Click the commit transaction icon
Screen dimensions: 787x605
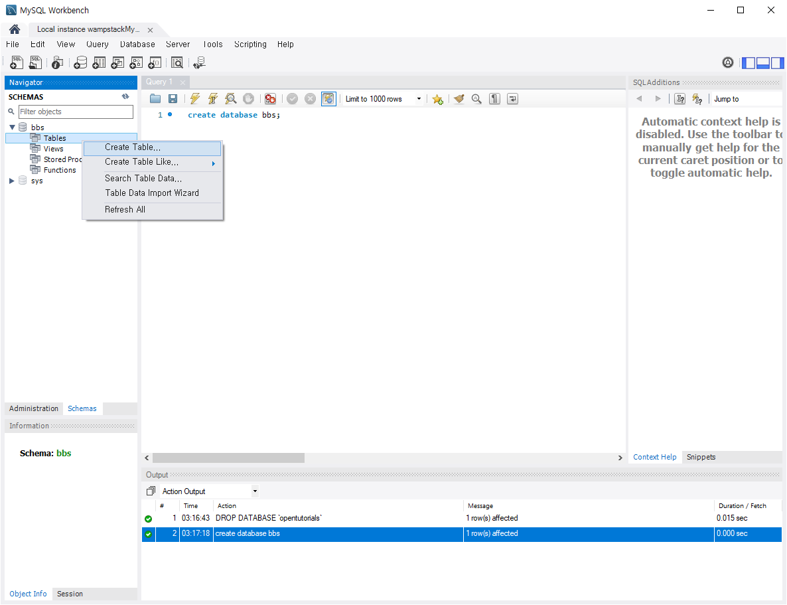click(293, 98)
